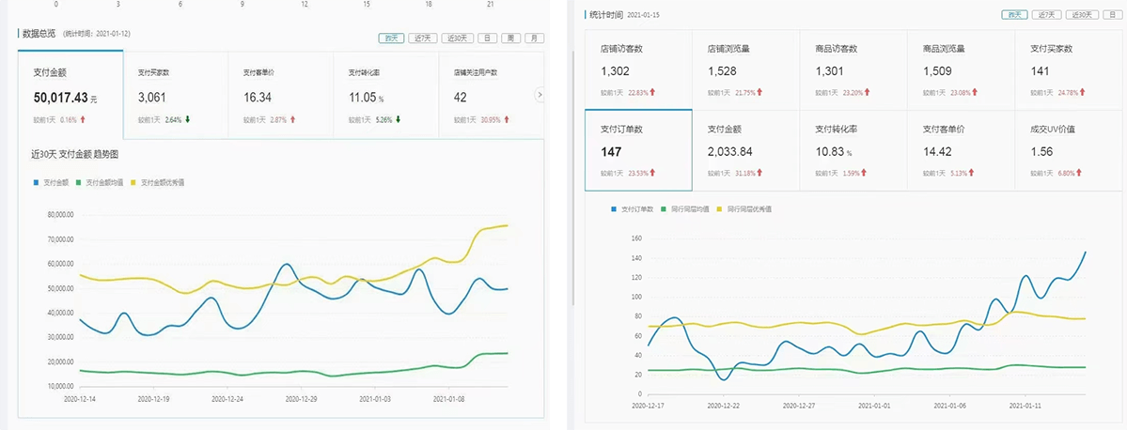Switch left panel to 月 view

tap(534, 38)
